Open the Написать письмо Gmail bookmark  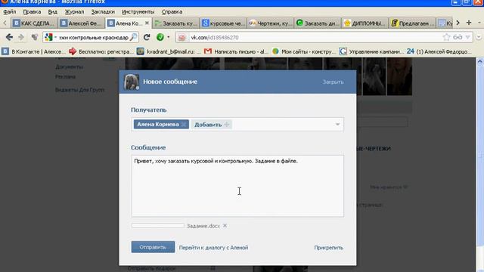coord(236,51)
